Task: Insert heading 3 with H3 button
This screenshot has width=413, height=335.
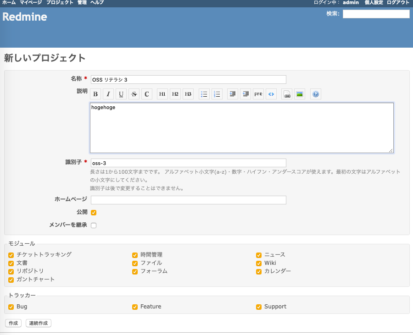Action: (x=188, y=94)
